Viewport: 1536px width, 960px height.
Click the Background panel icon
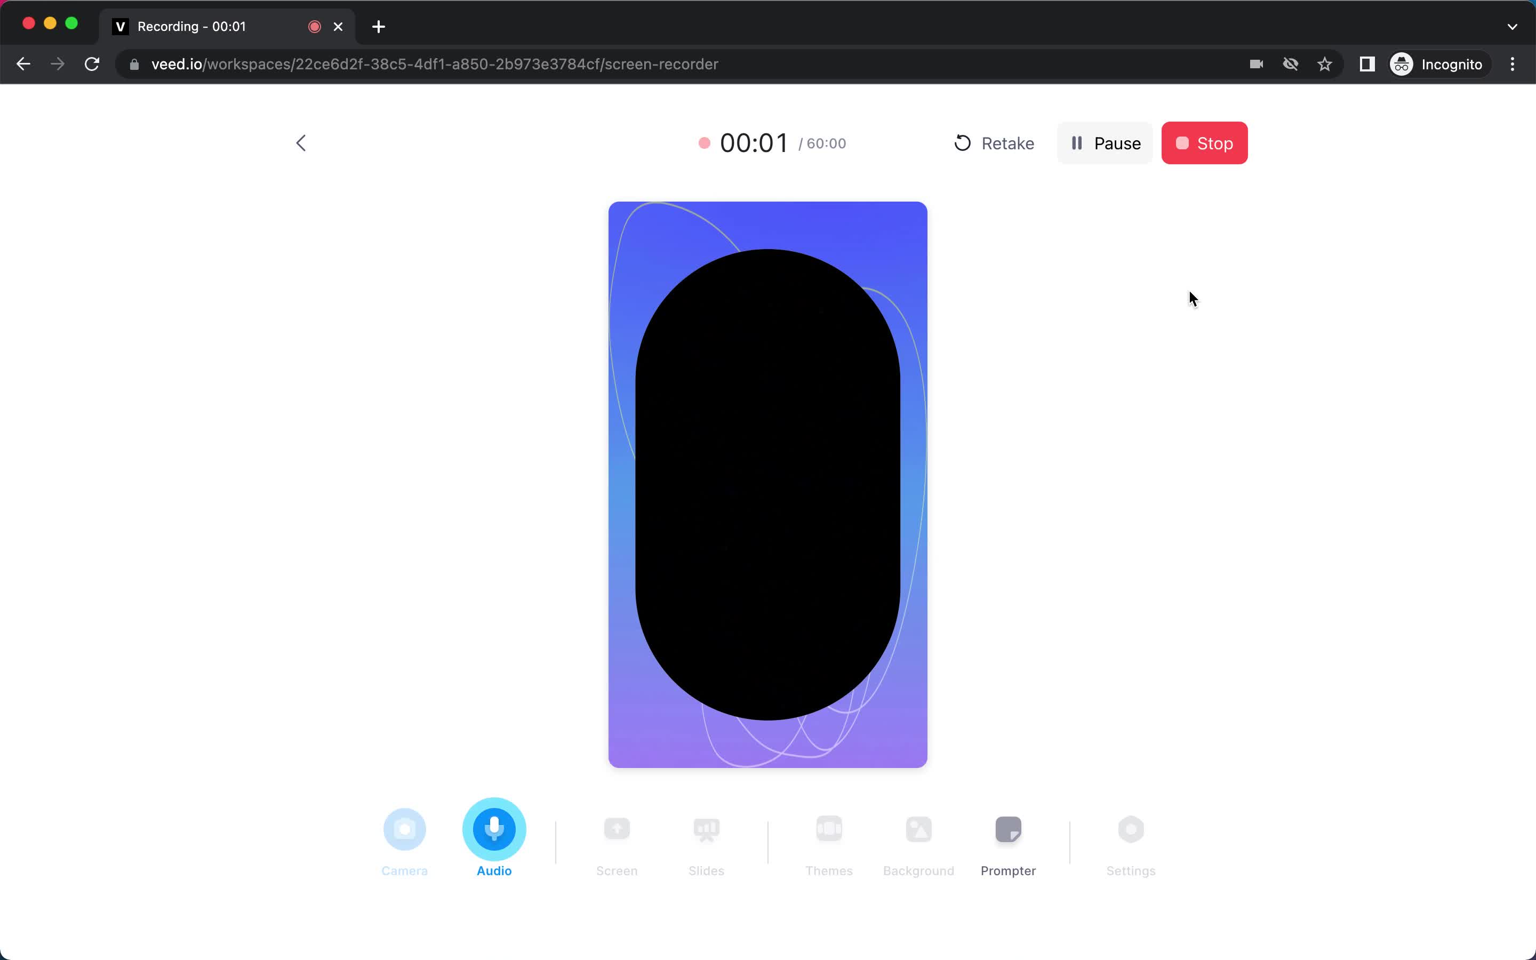(x=919, y=828)
